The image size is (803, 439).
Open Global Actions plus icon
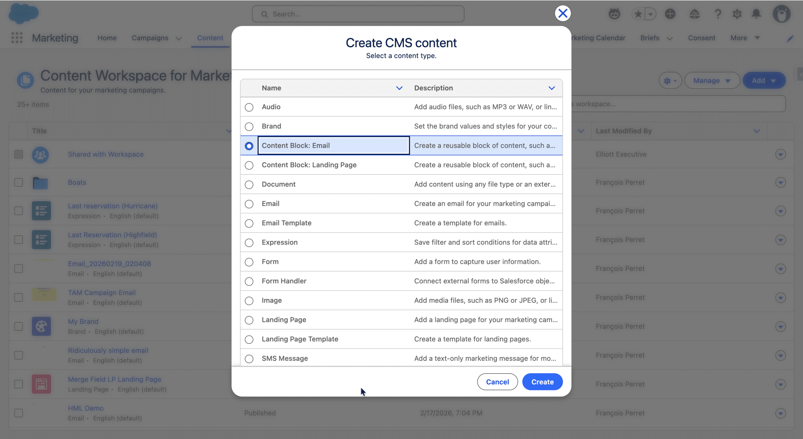click(x=670, y=14)
